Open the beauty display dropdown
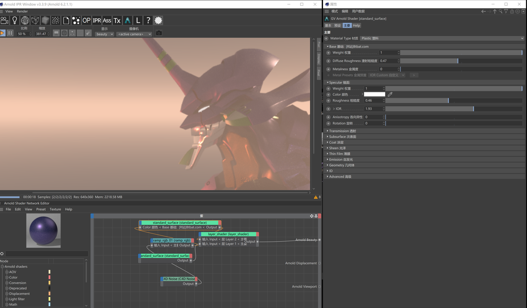This screenshot has width=527, height=308. click(x=105, y=34)
